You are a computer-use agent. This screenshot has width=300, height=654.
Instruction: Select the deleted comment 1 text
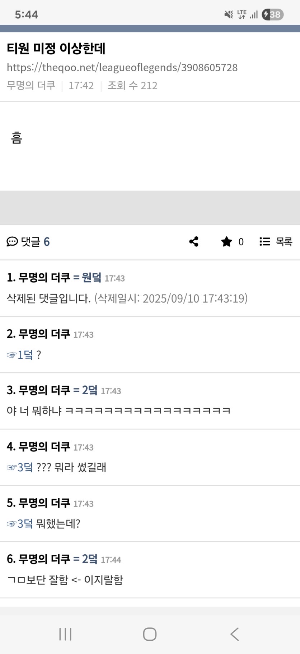pos(127,299)
